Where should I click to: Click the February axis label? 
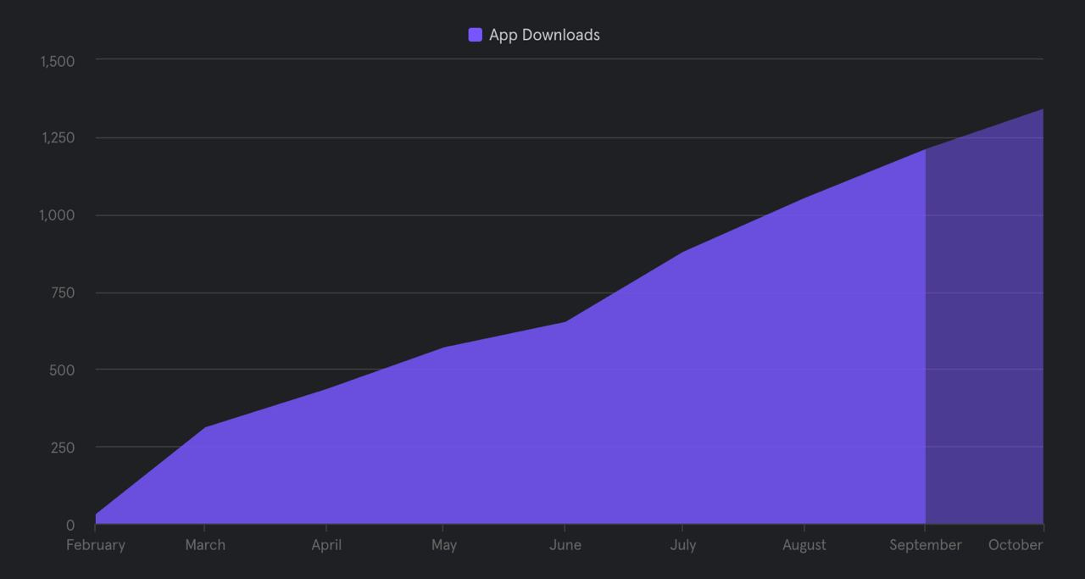pos(96,545)
